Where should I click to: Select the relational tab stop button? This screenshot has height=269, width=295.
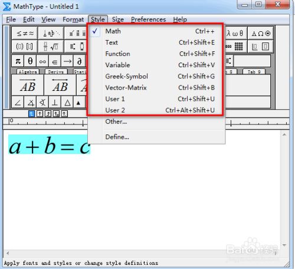pyautogui.click(x=56, y=114)
